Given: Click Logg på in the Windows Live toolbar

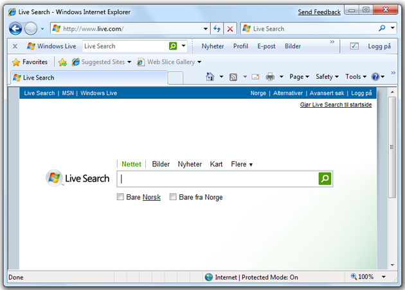Looking at the screenshot, I should (x=379, y=46).
